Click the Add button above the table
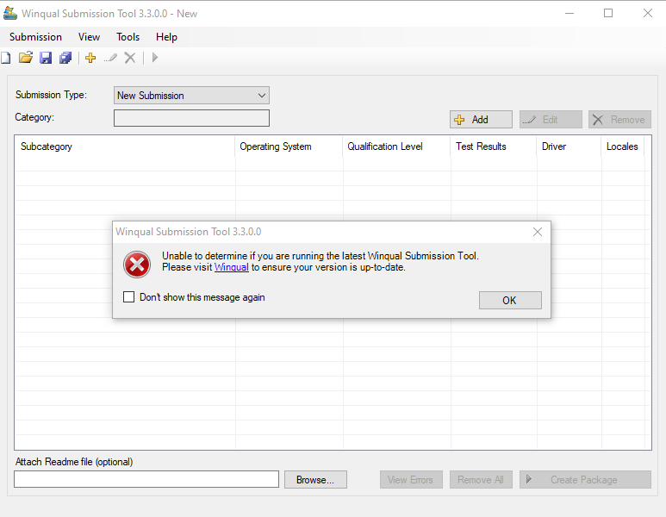The image size is (666, 517). (x=482, y=120)
